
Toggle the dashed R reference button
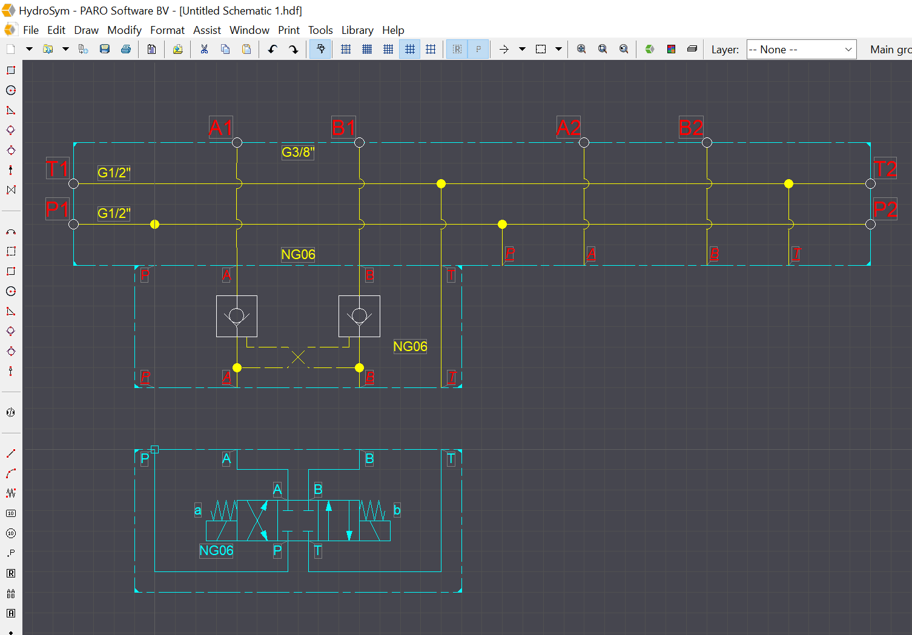(x=457, y=49)
